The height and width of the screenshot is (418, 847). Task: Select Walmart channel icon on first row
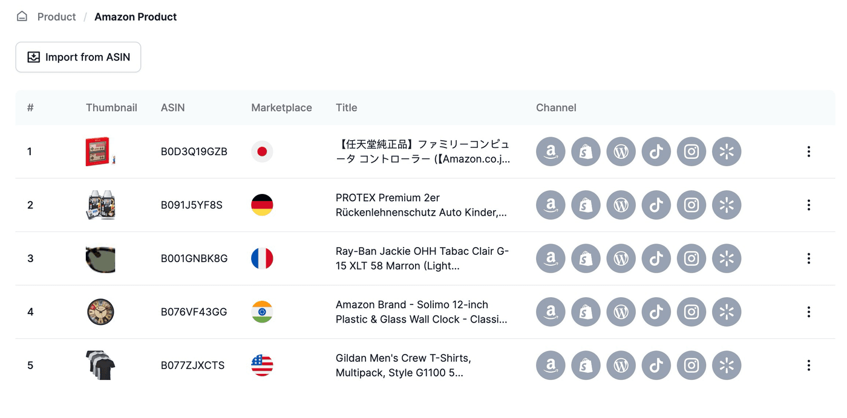(x=727, y=152)
